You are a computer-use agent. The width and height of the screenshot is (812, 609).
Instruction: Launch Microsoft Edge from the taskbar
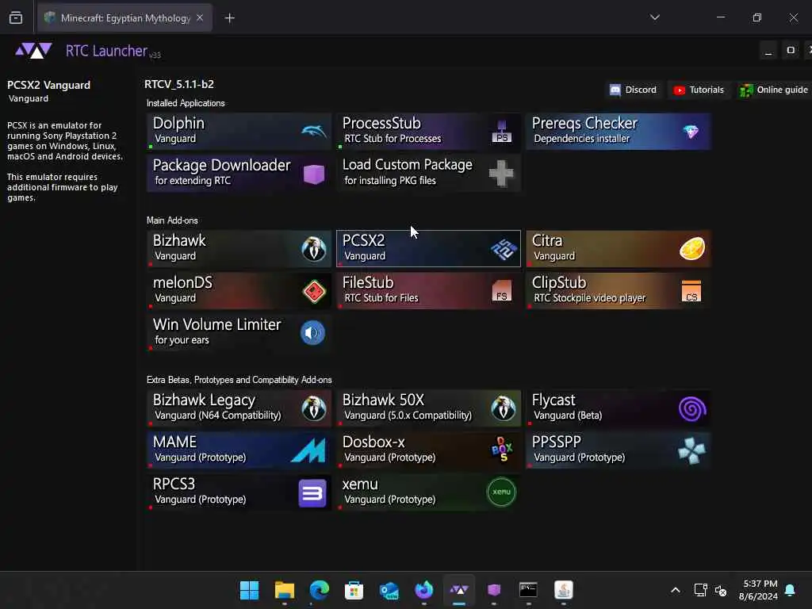tap(319, 590)
